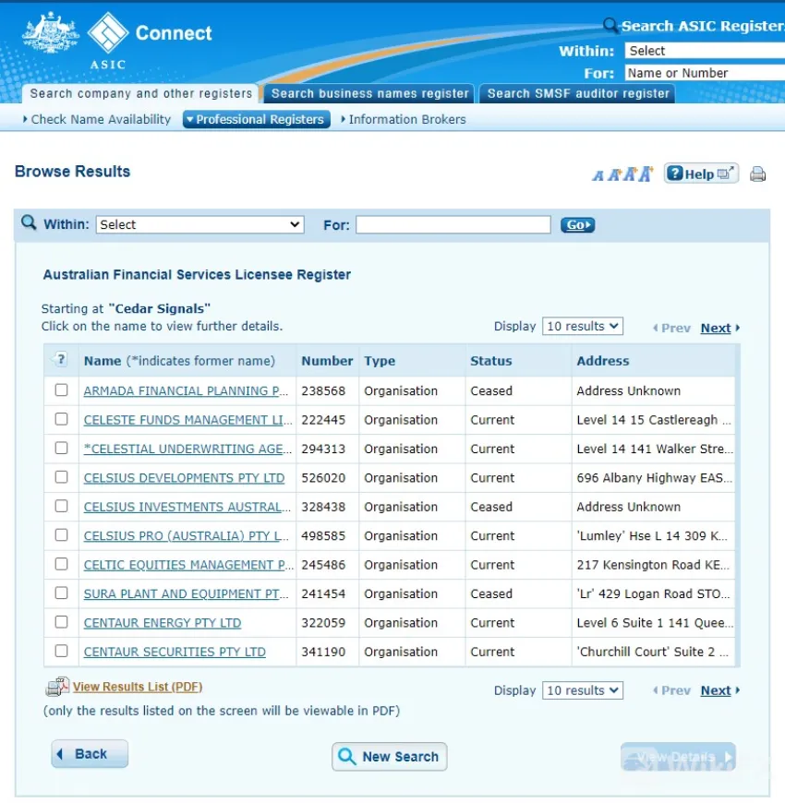Switch to Search business names register tab

pyautogui.click(x=369, y=93)
